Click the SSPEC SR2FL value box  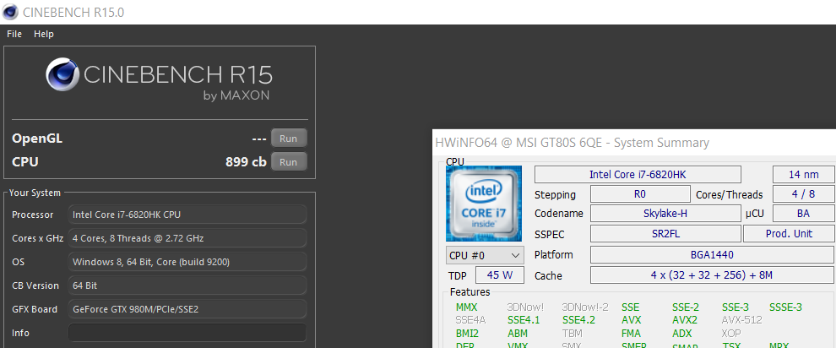tap(665, 234)
